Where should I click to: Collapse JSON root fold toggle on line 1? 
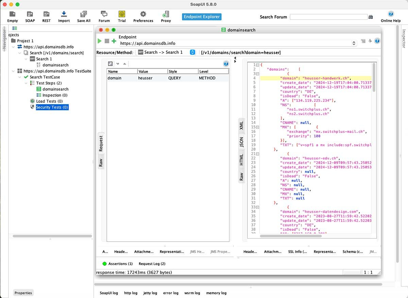(x=257, y=65)
